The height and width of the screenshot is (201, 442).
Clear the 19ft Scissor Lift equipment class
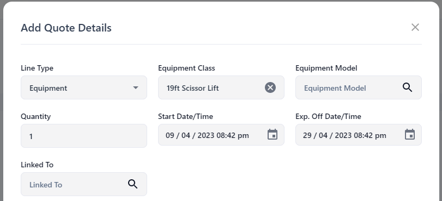[270, 87]
